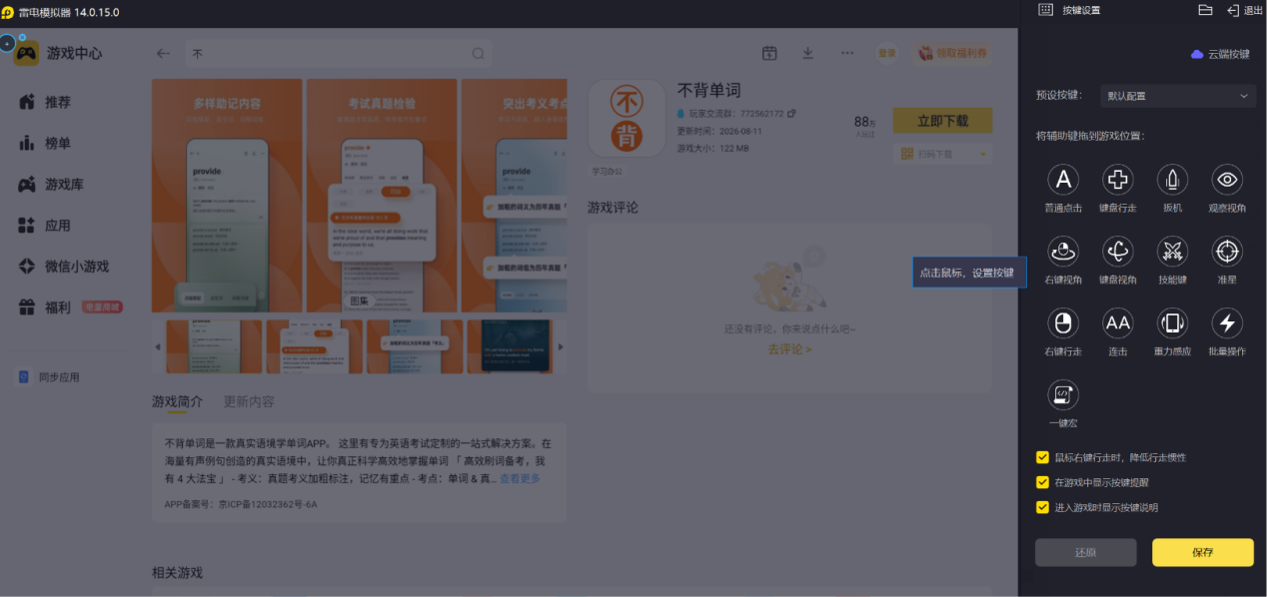
Task: Open the calendar icon in top bar
Action: (769, 53)
